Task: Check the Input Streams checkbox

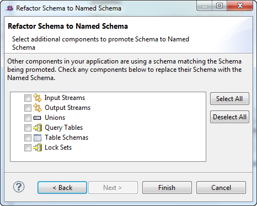Action: pos(28,98)
